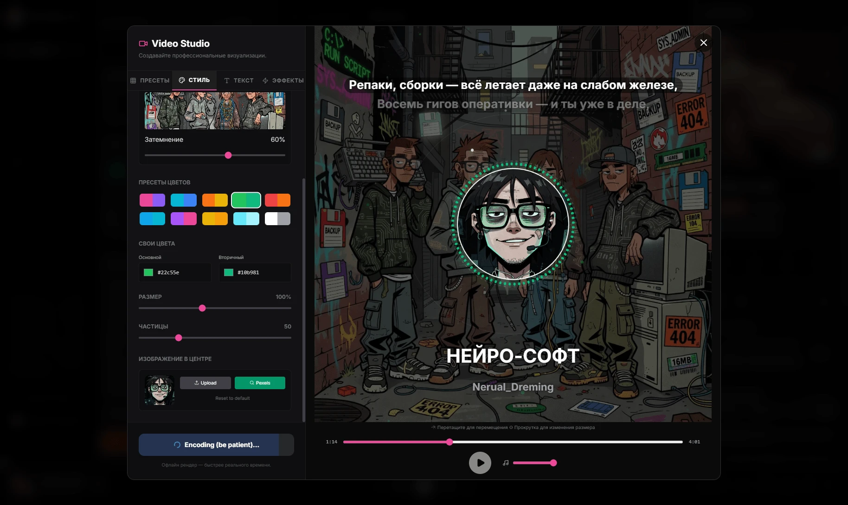Pick the orange-yellow color preset
Viewport: 848px width, 505px height.
click(215, 200)
